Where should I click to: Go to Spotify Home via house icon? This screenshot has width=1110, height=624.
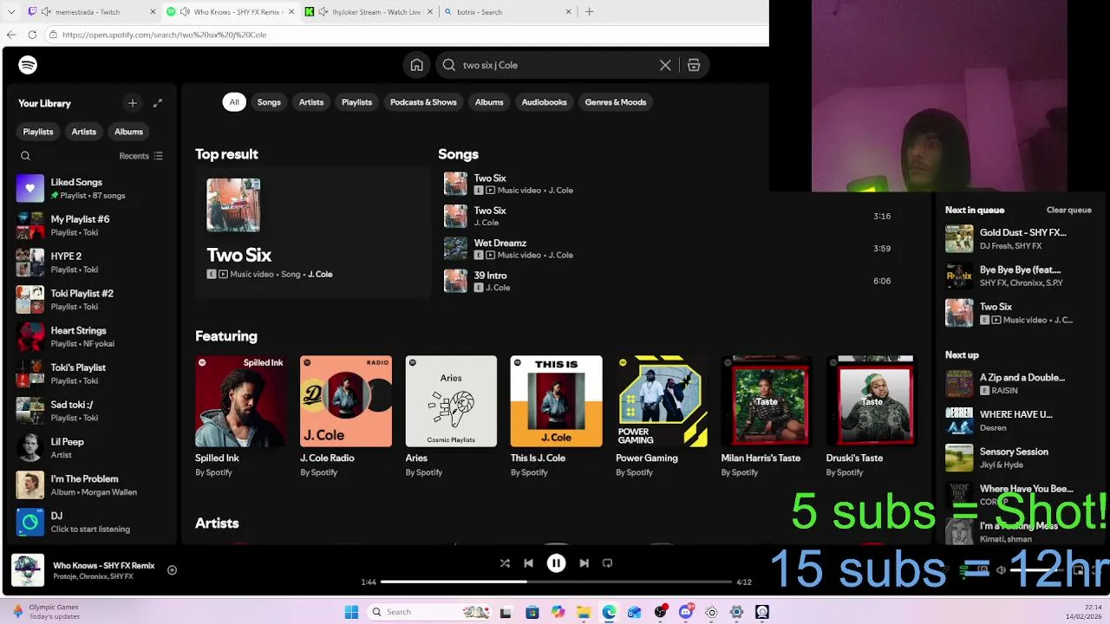pyautogui.click(x=417, y=65)
